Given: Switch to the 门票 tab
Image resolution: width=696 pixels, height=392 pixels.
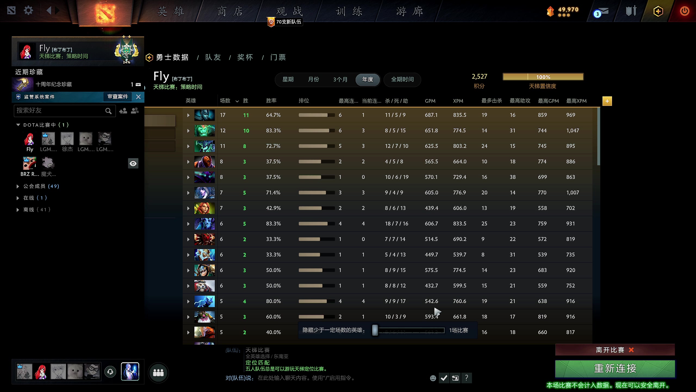Looking at the screenshot, I should pos(278,57).
